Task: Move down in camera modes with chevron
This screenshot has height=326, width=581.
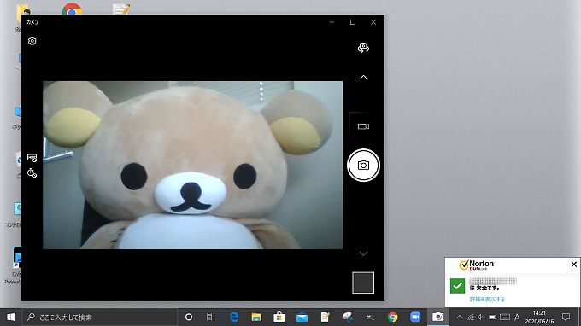Action: (363, 253)
